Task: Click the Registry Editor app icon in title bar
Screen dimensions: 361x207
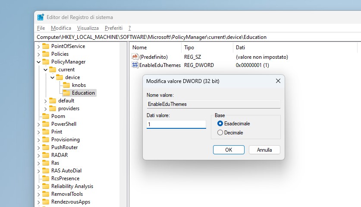Action: (x=41, y=17)
